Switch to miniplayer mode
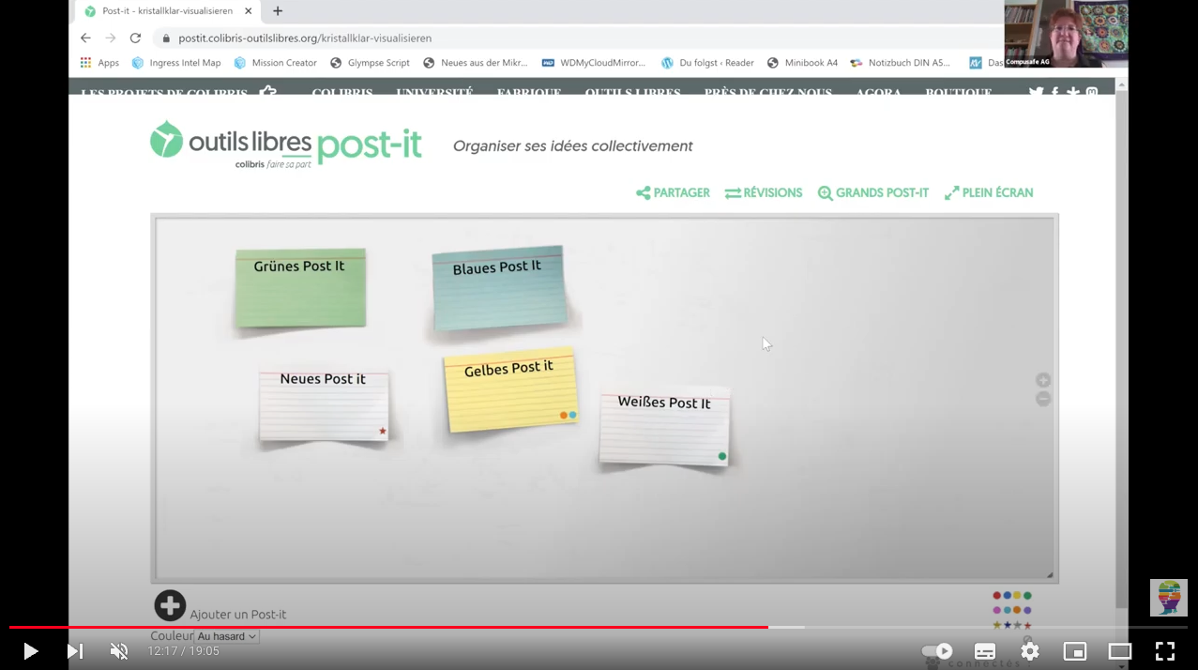The image size is (1198, 670). pyautogui.click(x=1075, y=650)
